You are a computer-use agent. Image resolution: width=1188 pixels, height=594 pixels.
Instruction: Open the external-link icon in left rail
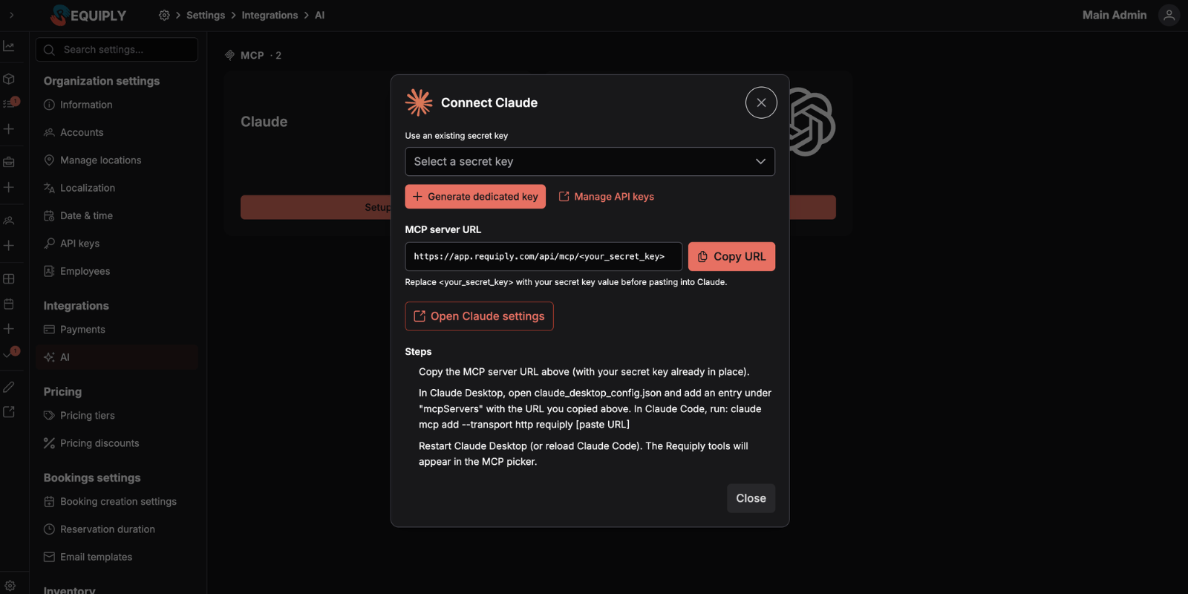9,412
